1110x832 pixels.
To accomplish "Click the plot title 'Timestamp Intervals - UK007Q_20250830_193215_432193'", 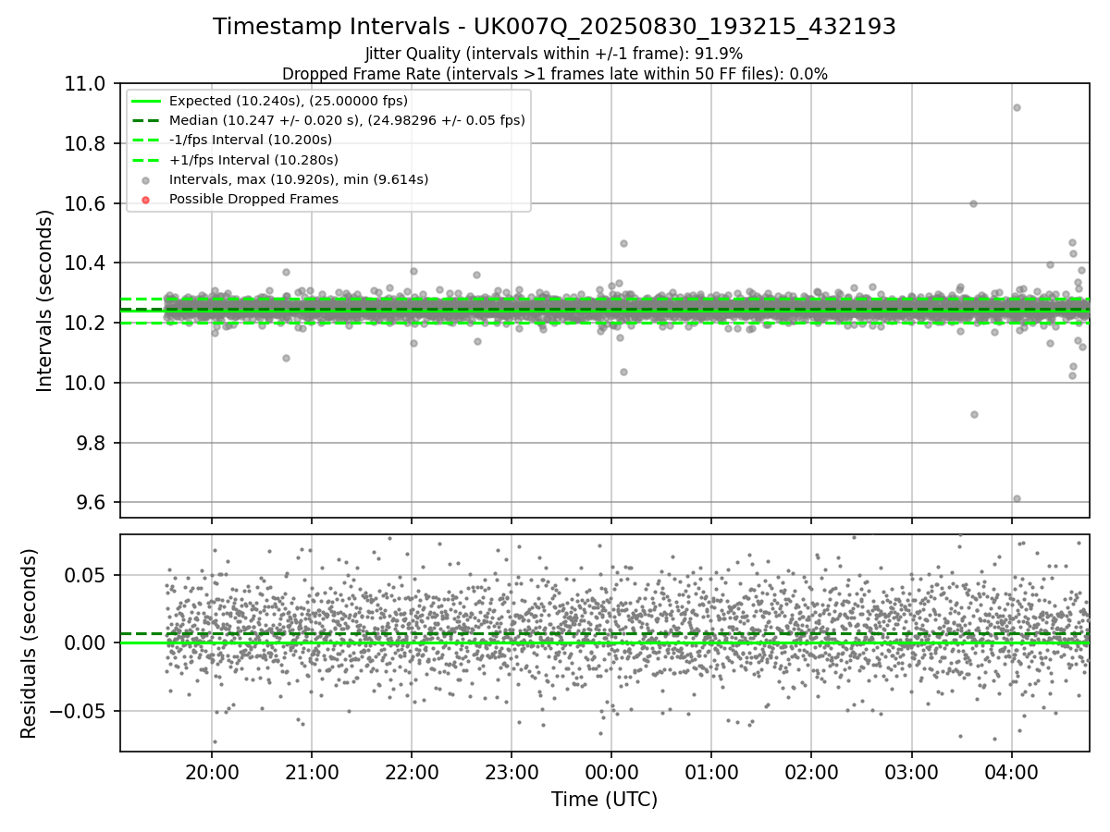I will [x=554, y=27].
